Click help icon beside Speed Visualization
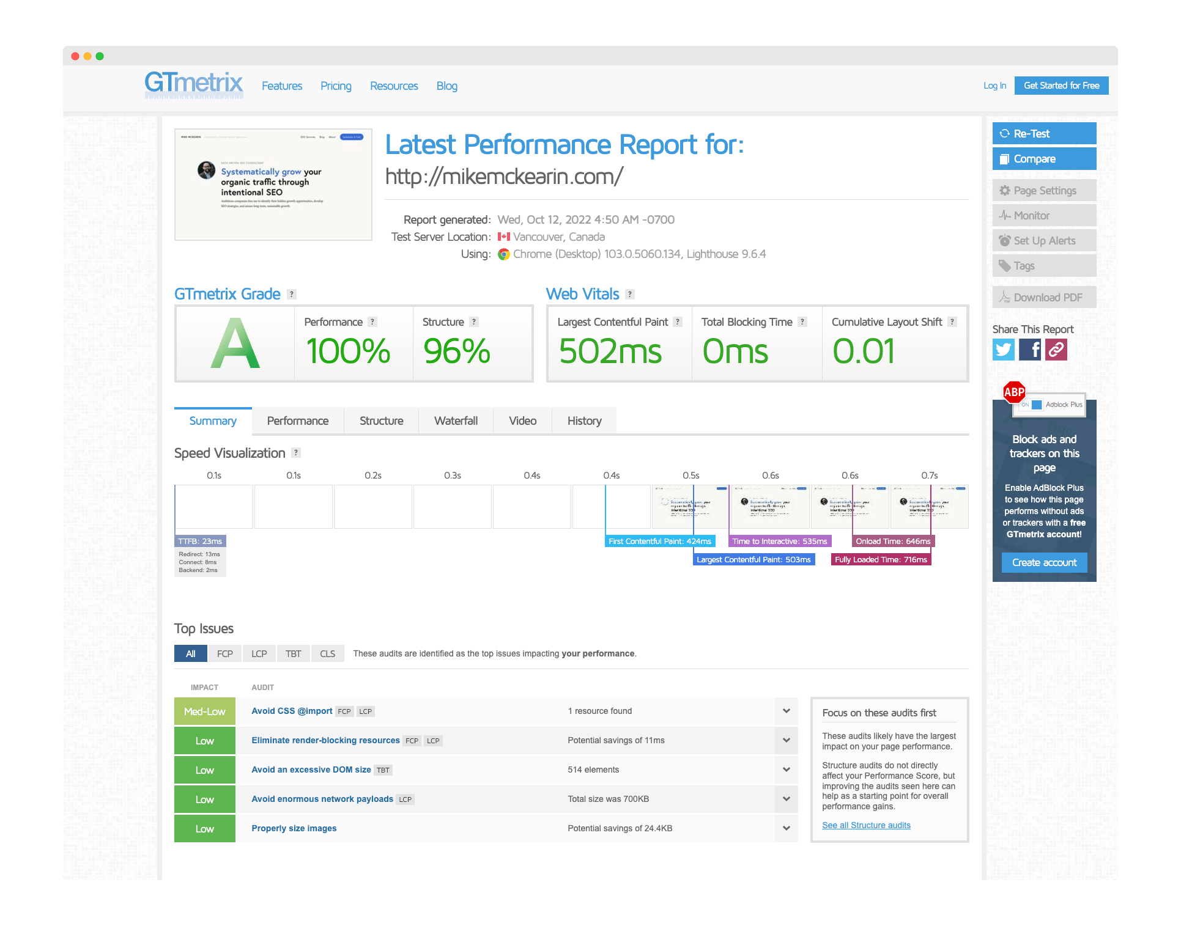This screenshot has height=926, width=1181. [296, 453]
